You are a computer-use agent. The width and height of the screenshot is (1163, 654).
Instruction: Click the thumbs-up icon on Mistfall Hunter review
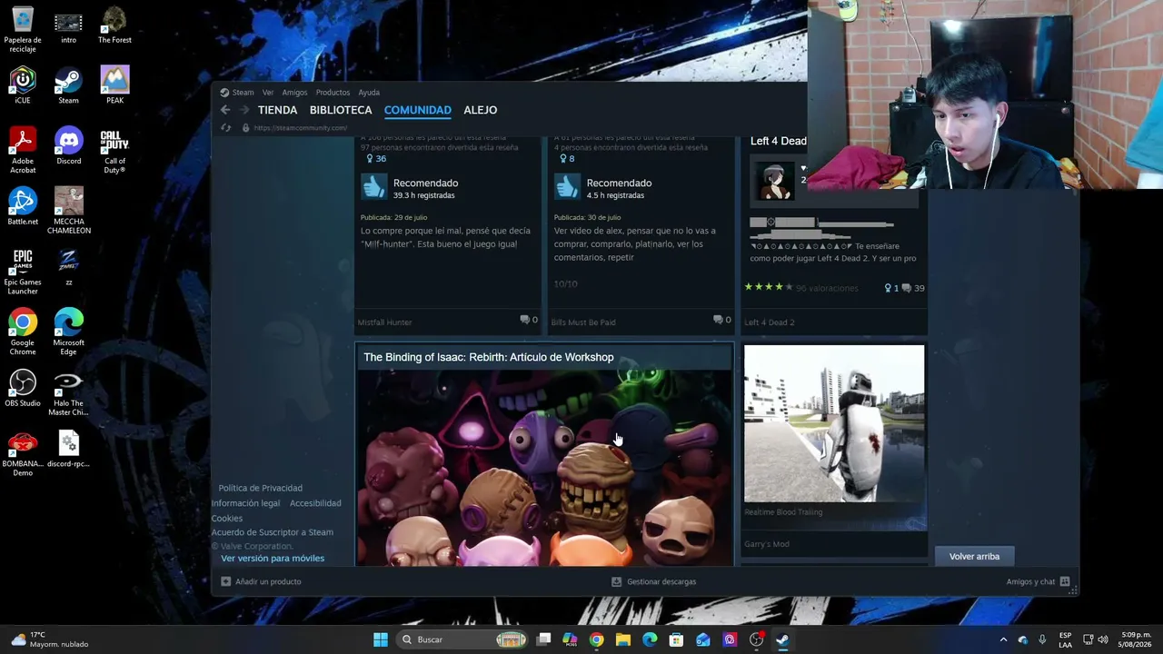coord(373,187)
